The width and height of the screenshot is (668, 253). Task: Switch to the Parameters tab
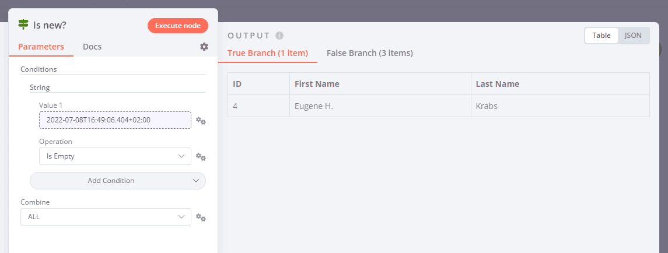pos(41,47)
